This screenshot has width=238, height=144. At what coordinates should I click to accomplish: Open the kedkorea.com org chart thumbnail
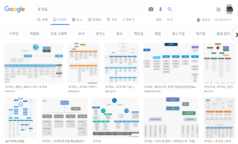(x=171, y=63)
